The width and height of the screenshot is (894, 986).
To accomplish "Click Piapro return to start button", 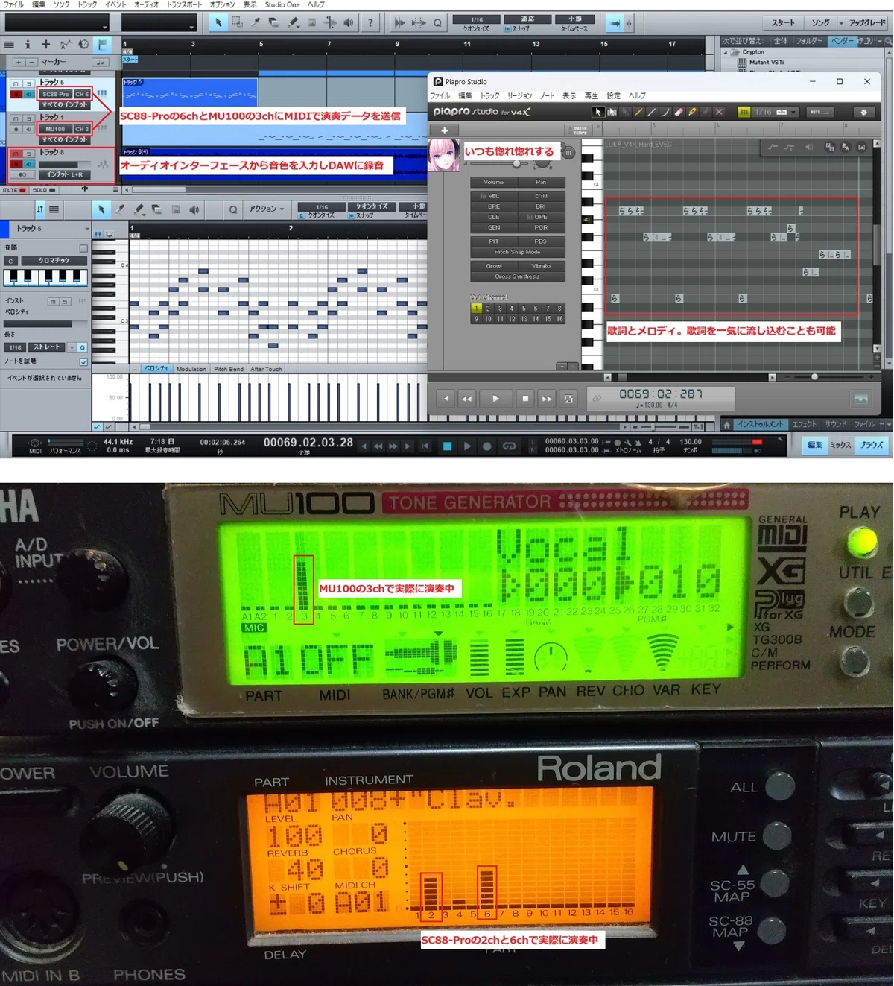I will (x=446, y=399).
